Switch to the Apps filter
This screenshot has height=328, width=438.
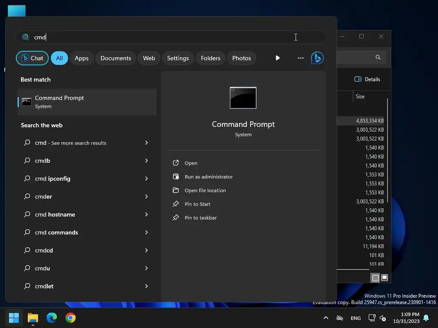pos(82,58)
